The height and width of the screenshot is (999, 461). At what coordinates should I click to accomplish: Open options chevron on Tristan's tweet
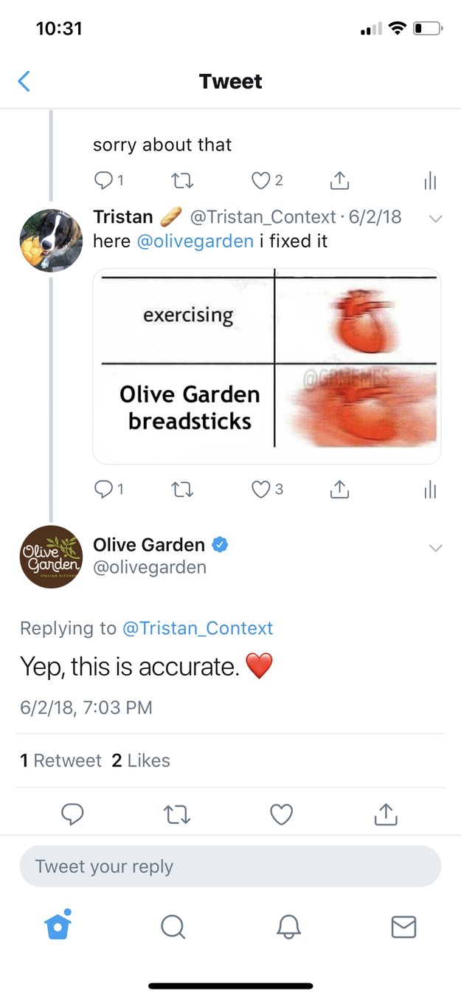click(435, 219)
